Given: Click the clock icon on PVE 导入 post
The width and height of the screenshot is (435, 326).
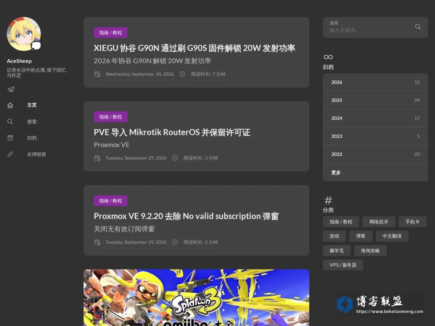Looking at the screenshot, I should coord(175,158).
